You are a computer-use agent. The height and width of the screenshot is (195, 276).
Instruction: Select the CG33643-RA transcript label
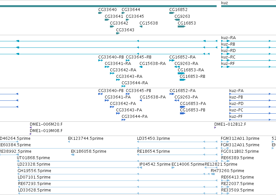coord(129,77)
